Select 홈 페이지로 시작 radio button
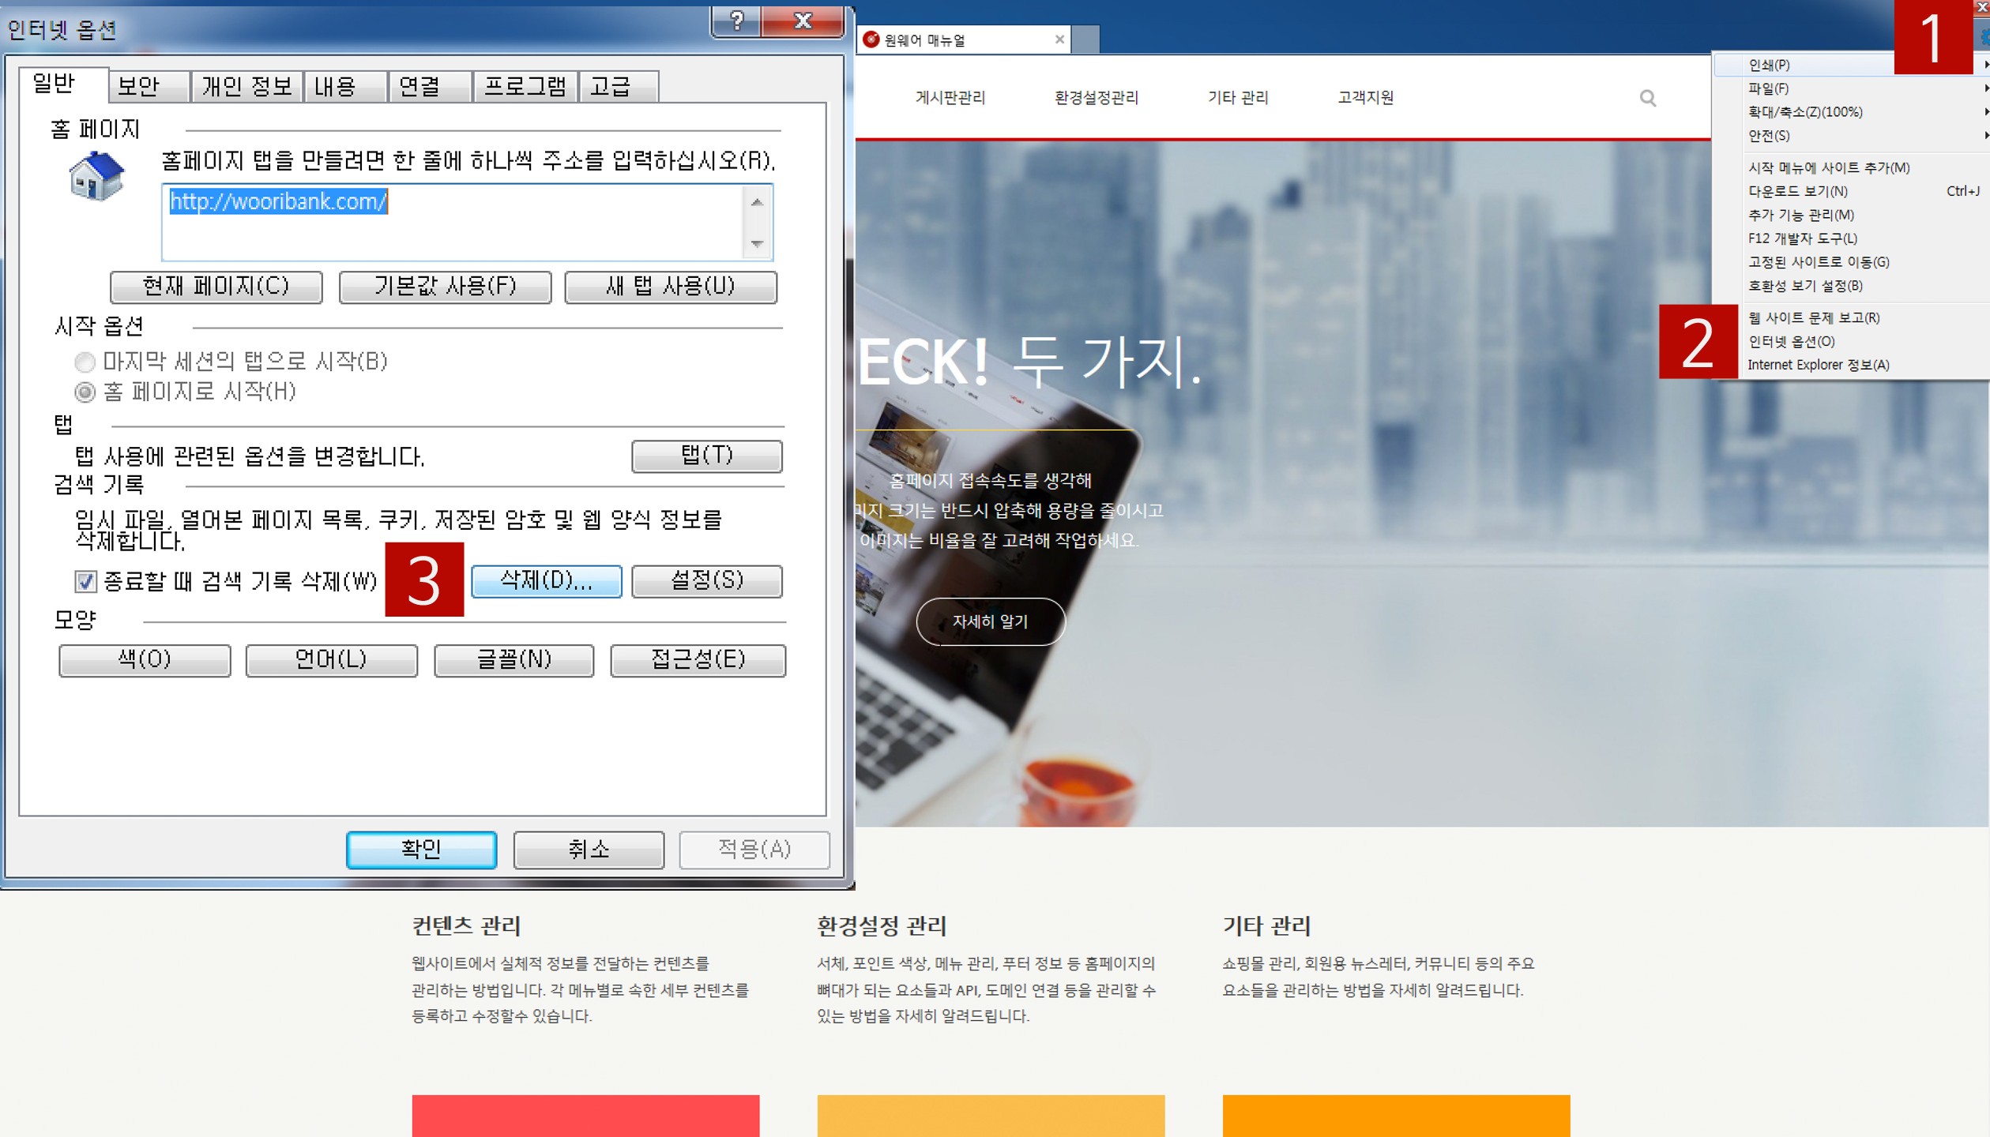This screenshot has height=1137, width=1990. [85, 392]
